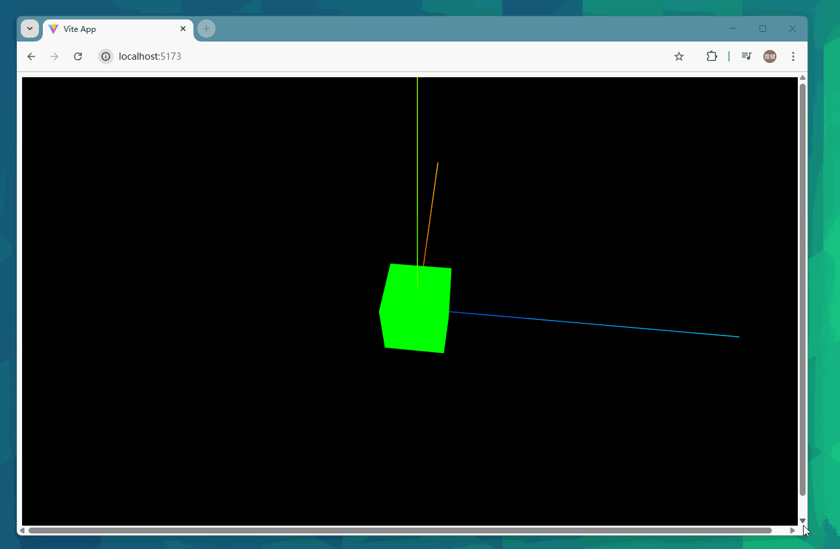840x549 pixels.
Task: Open the media controls icon
Action: click(x=747, y=56)
